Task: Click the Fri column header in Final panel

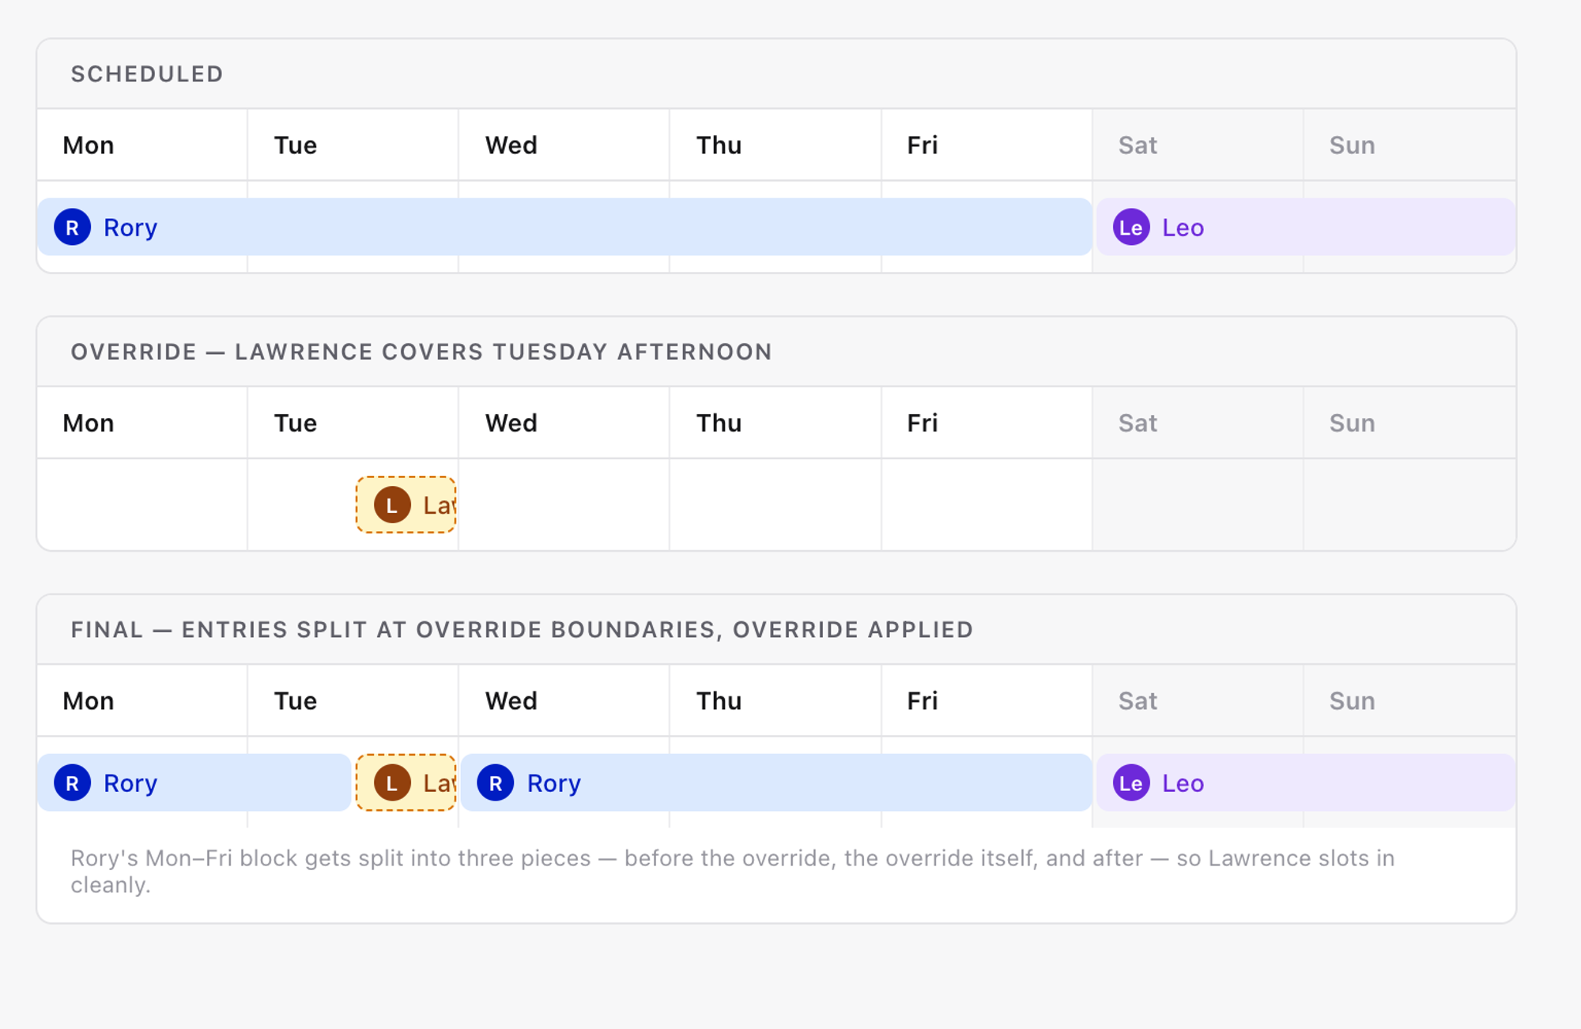Action: coord(922,701)
